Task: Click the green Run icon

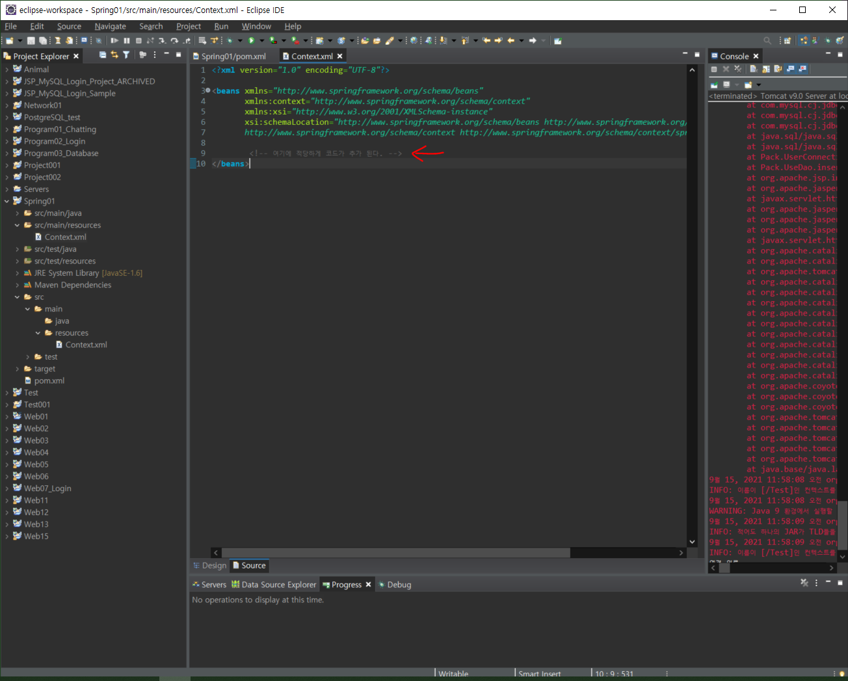Action: (251, 40)
